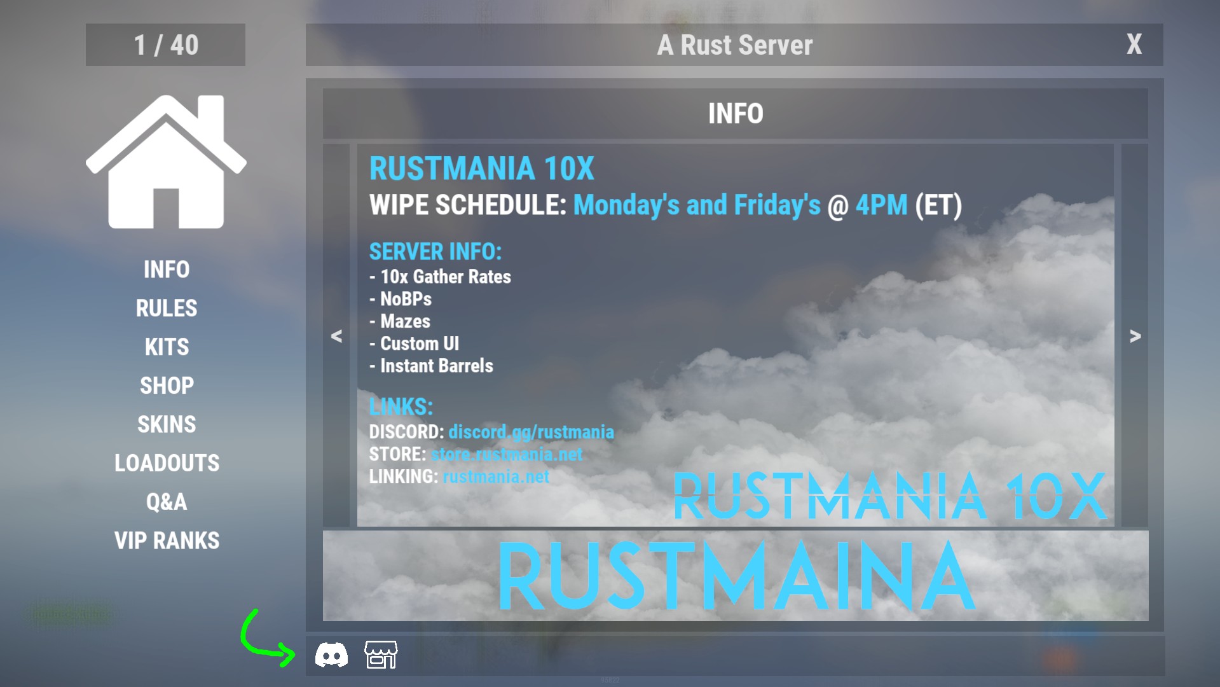
Task: Open the store shop icon
Action: [380, 655]
